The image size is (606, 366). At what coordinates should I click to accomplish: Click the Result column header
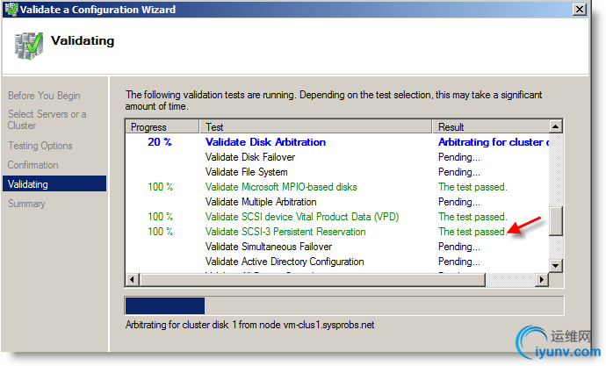(x=490, y=127)
